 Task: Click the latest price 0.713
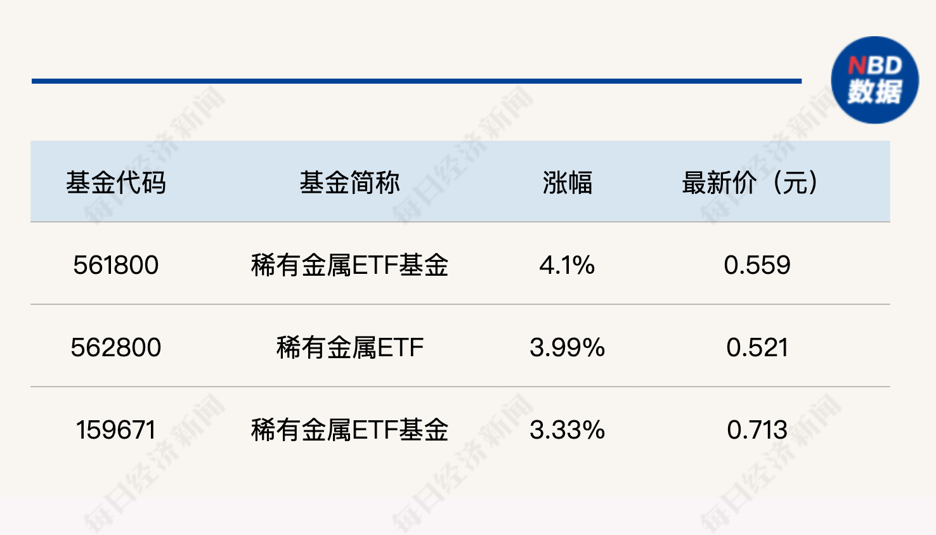(x=757, y=430)
